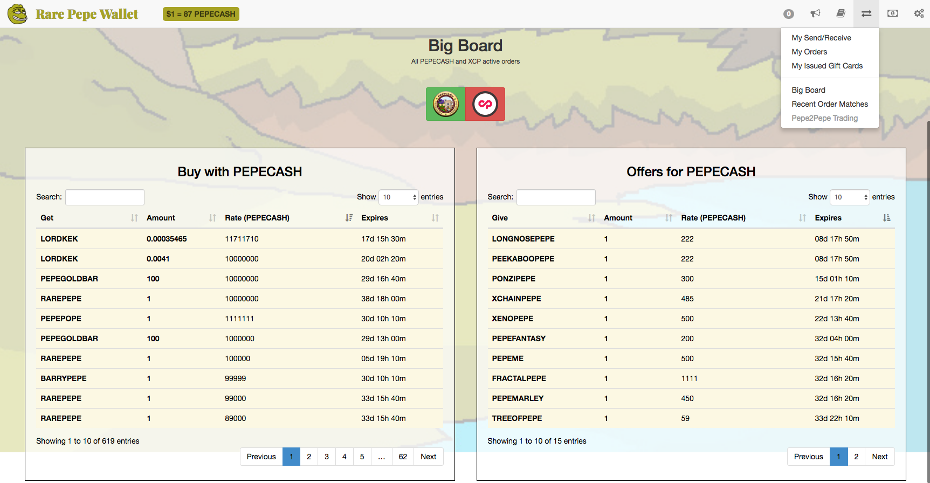Select XCHAINPEPE offer row
The width and height of the screenshot is (930, 483).
[691, 299]
